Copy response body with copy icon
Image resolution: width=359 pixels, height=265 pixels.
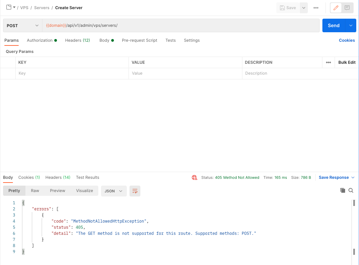343,190
